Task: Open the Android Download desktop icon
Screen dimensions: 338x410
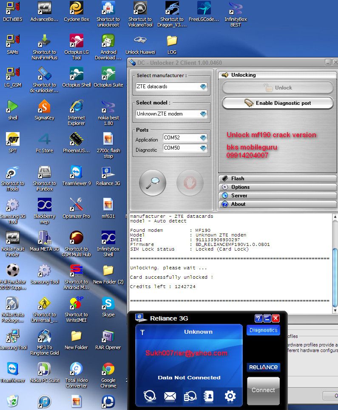Action: point(108,47)
